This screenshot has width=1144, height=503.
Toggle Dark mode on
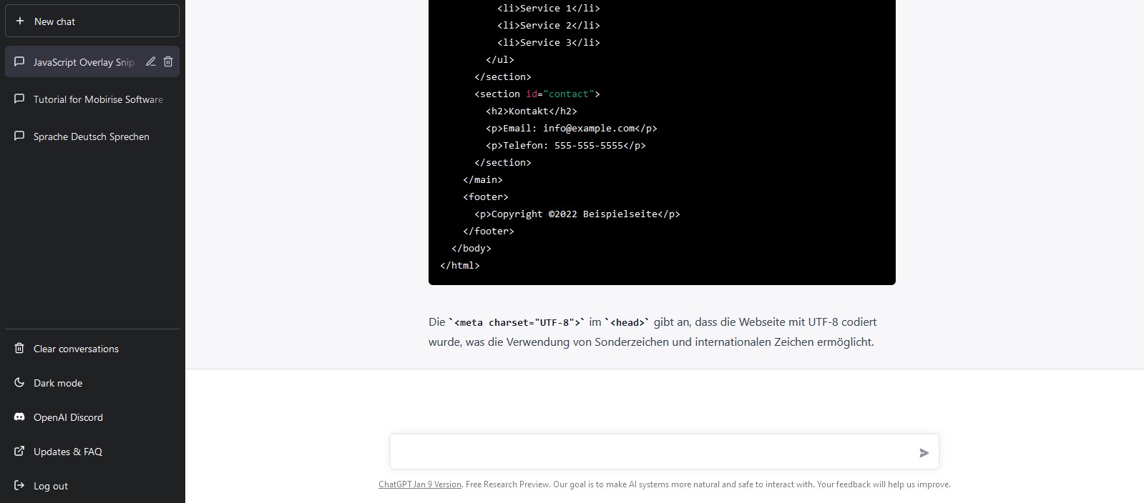(x=58, y=383)
